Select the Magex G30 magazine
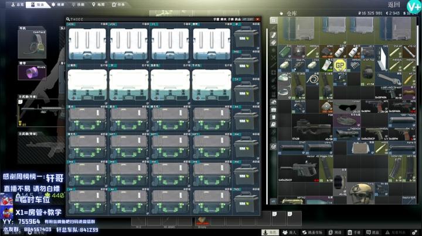The image size is (422, 236). pyautogui.click(x=326, y=168)
